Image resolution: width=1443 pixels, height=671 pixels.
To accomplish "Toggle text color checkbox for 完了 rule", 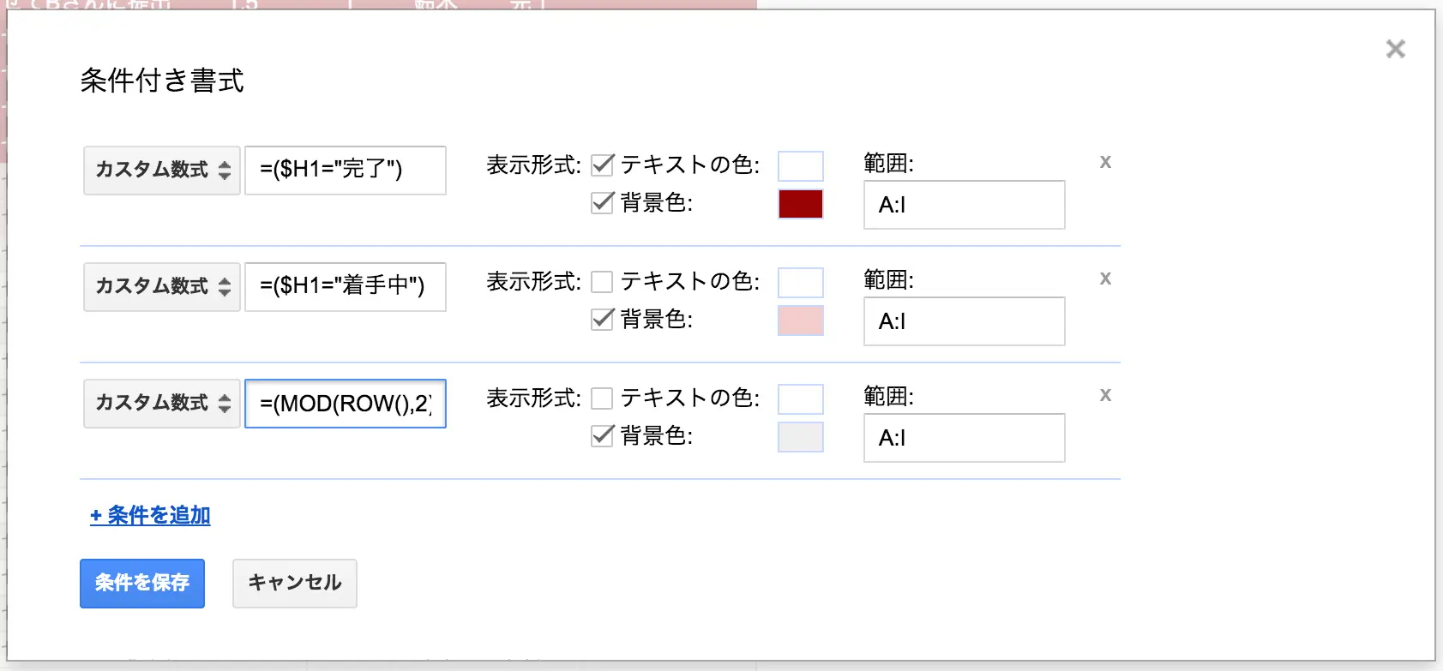I will click(603, 165).
